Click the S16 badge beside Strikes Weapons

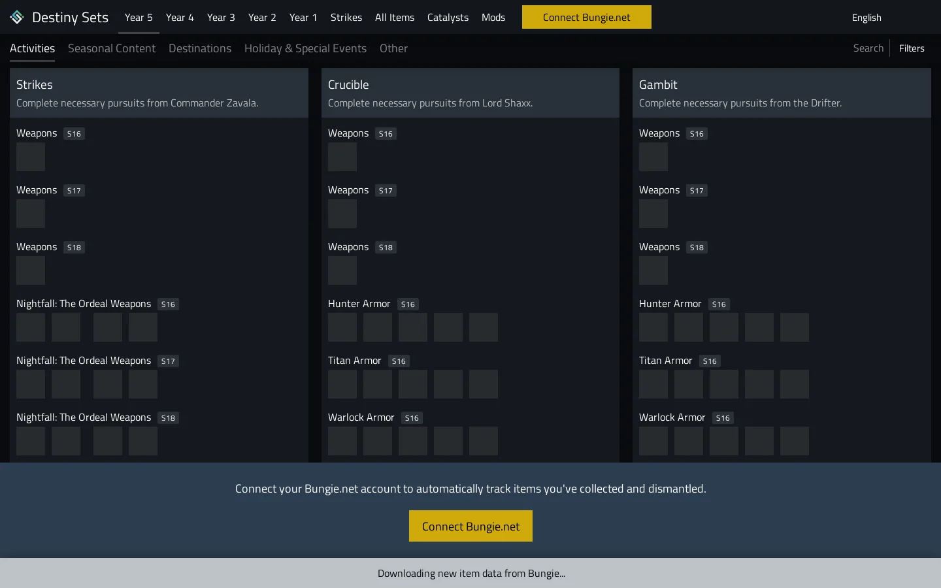(74, 134)
